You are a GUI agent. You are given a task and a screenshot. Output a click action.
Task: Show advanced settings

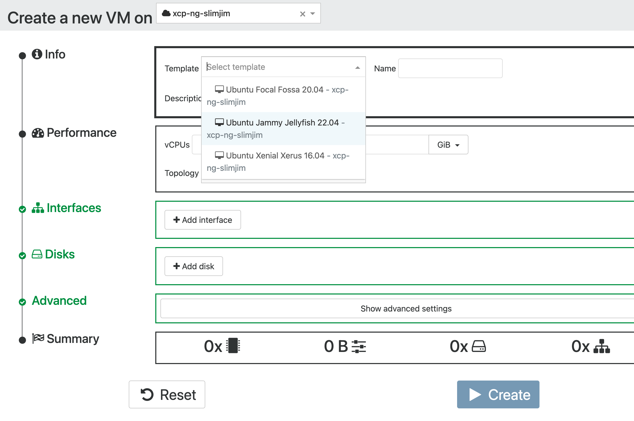406,308
